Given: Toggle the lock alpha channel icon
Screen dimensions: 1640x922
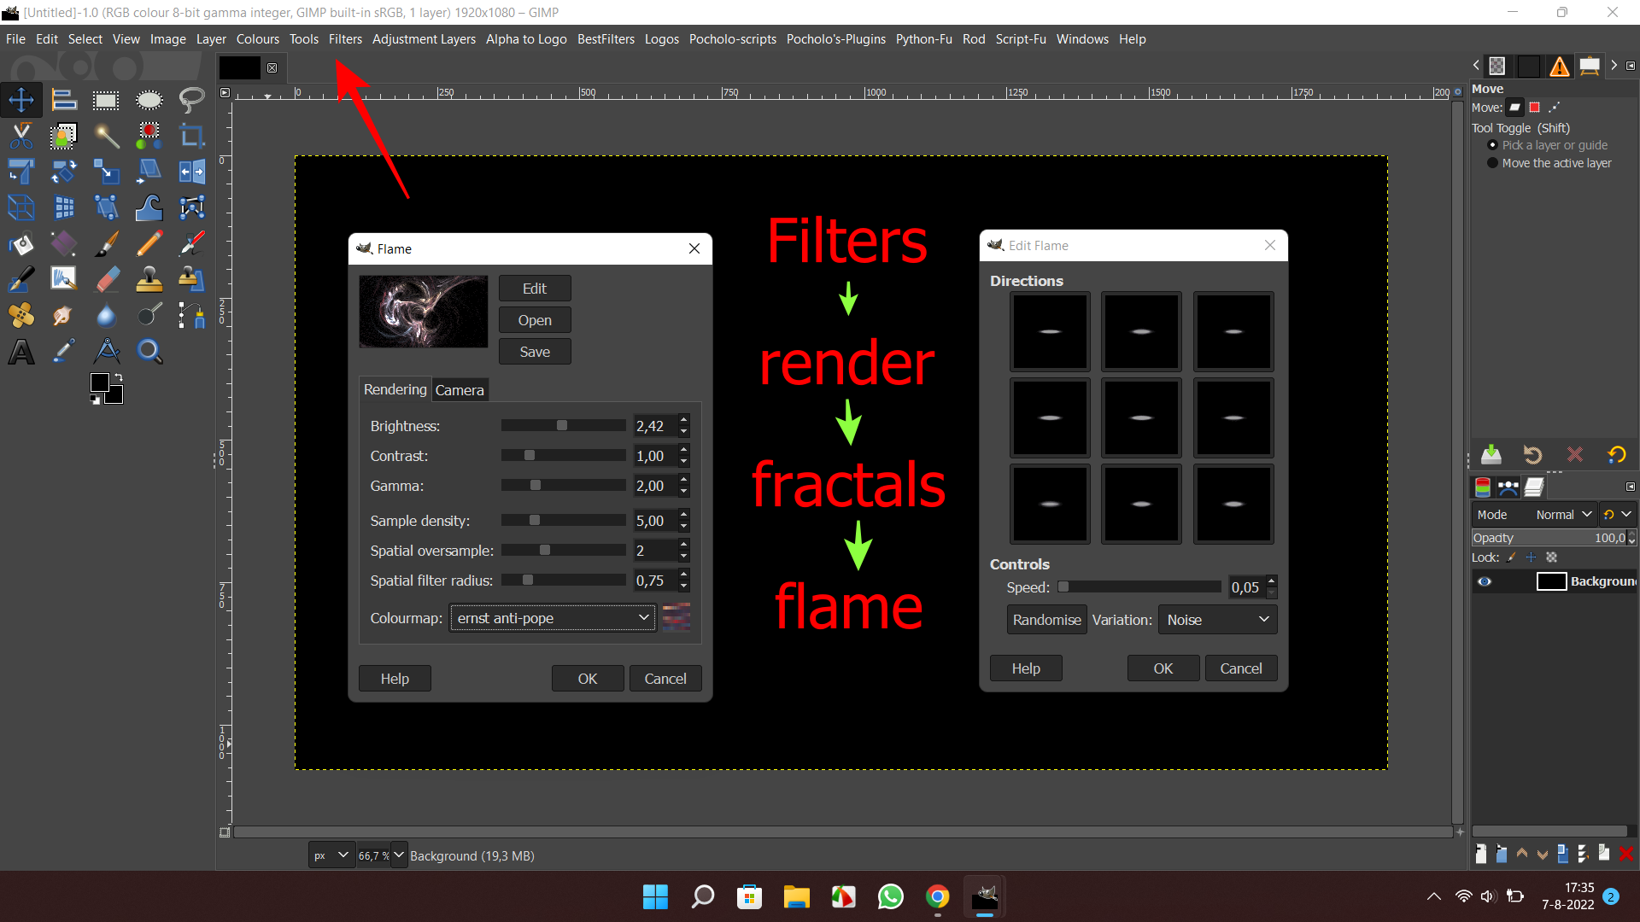Looking at the screenshot, I should (1552, 557).
